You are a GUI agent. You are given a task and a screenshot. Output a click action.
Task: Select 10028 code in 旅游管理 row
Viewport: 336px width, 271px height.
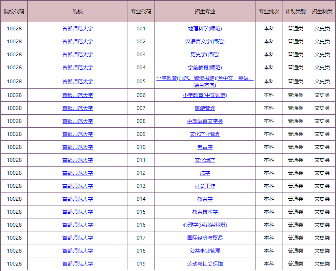tap(14, 108)
